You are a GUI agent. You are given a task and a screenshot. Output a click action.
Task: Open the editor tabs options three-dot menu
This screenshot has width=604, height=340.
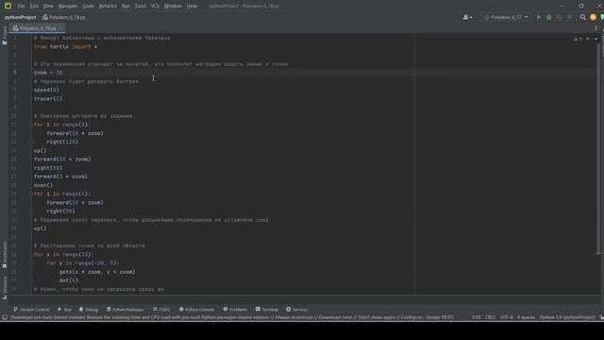596,28
